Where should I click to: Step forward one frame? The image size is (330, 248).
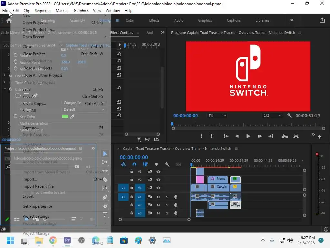click(260, 136)
